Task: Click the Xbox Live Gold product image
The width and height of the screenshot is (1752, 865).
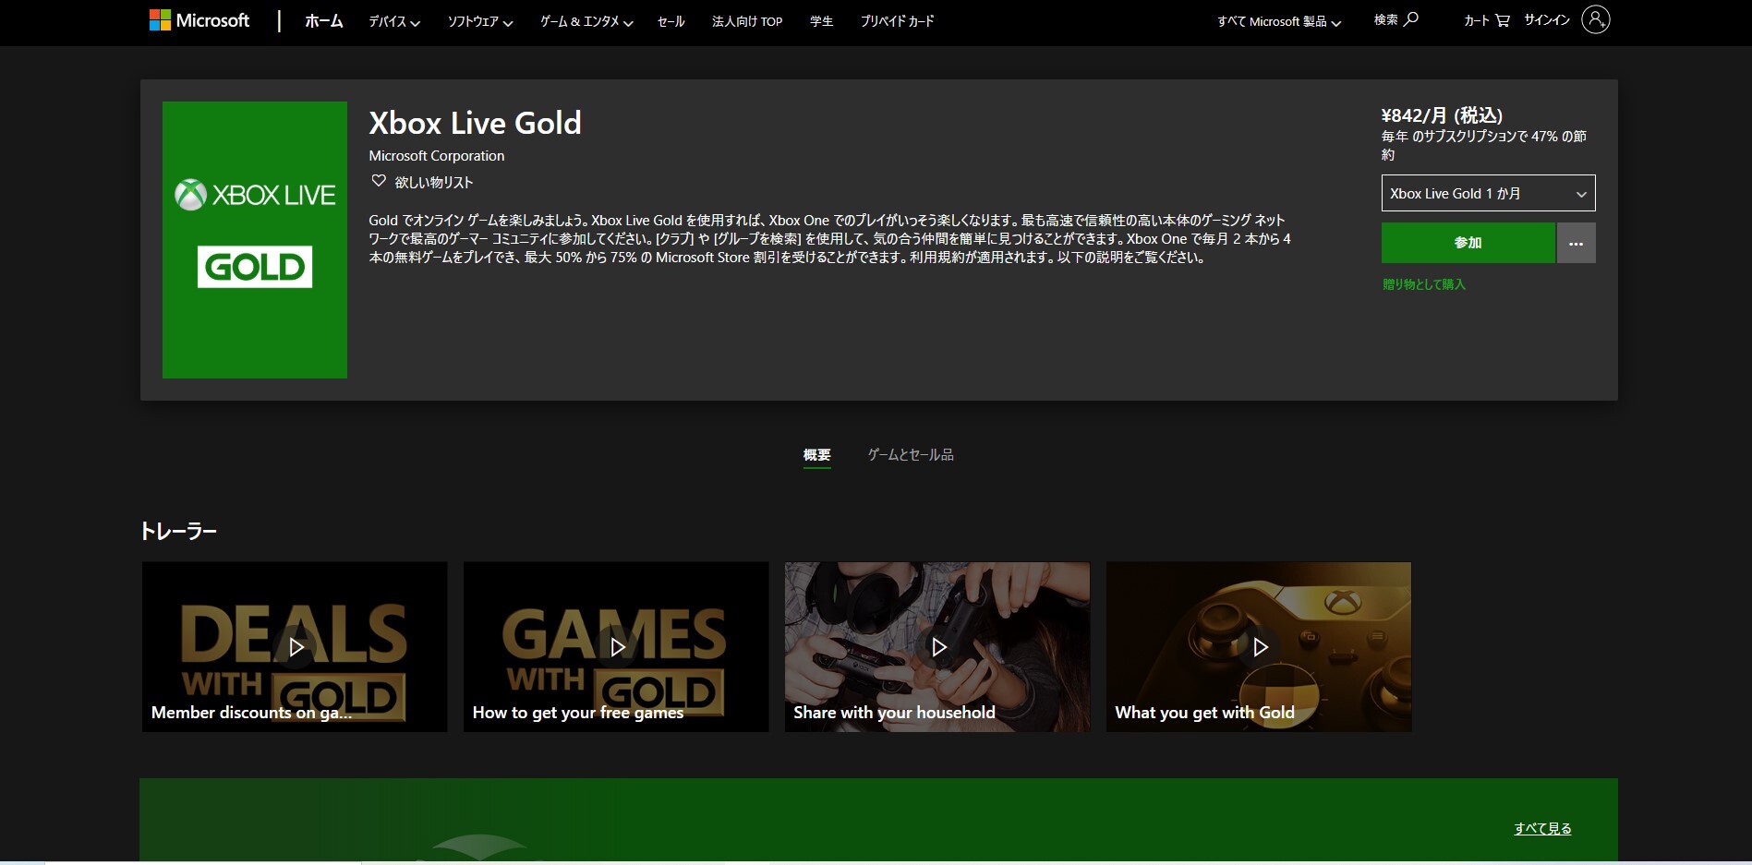Action: coord(255,240)
